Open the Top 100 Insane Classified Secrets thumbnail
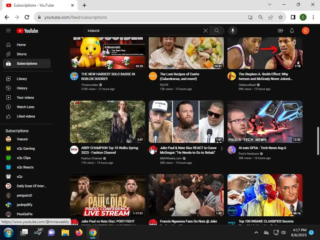This screenshot has width=320, height=240. [x=265, y=195]
